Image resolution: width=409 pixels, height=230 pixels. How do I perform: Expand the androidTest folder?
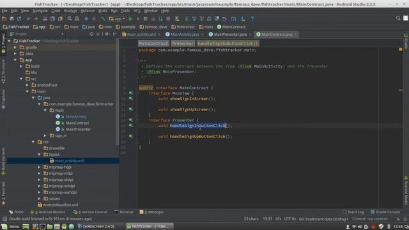click(27, 85)
